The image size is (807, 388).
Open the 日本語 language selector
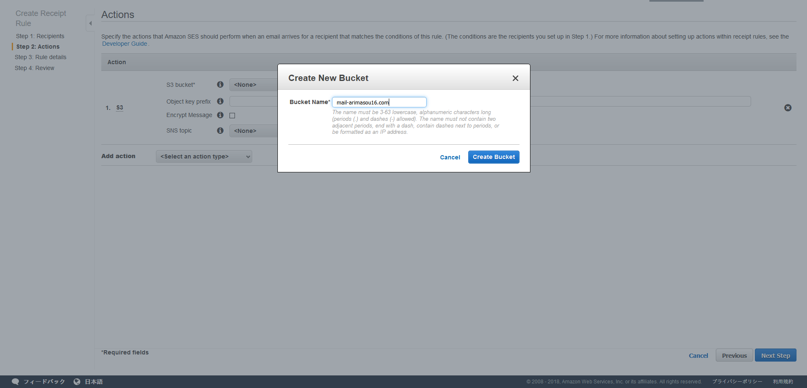coord(94,382)
